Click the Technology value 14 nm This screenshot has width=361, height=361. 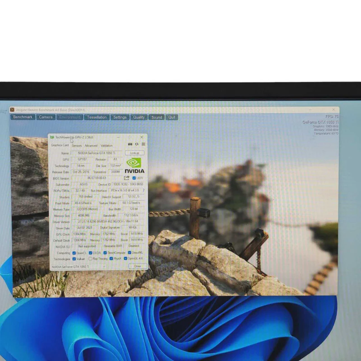(x=81, y=166)
